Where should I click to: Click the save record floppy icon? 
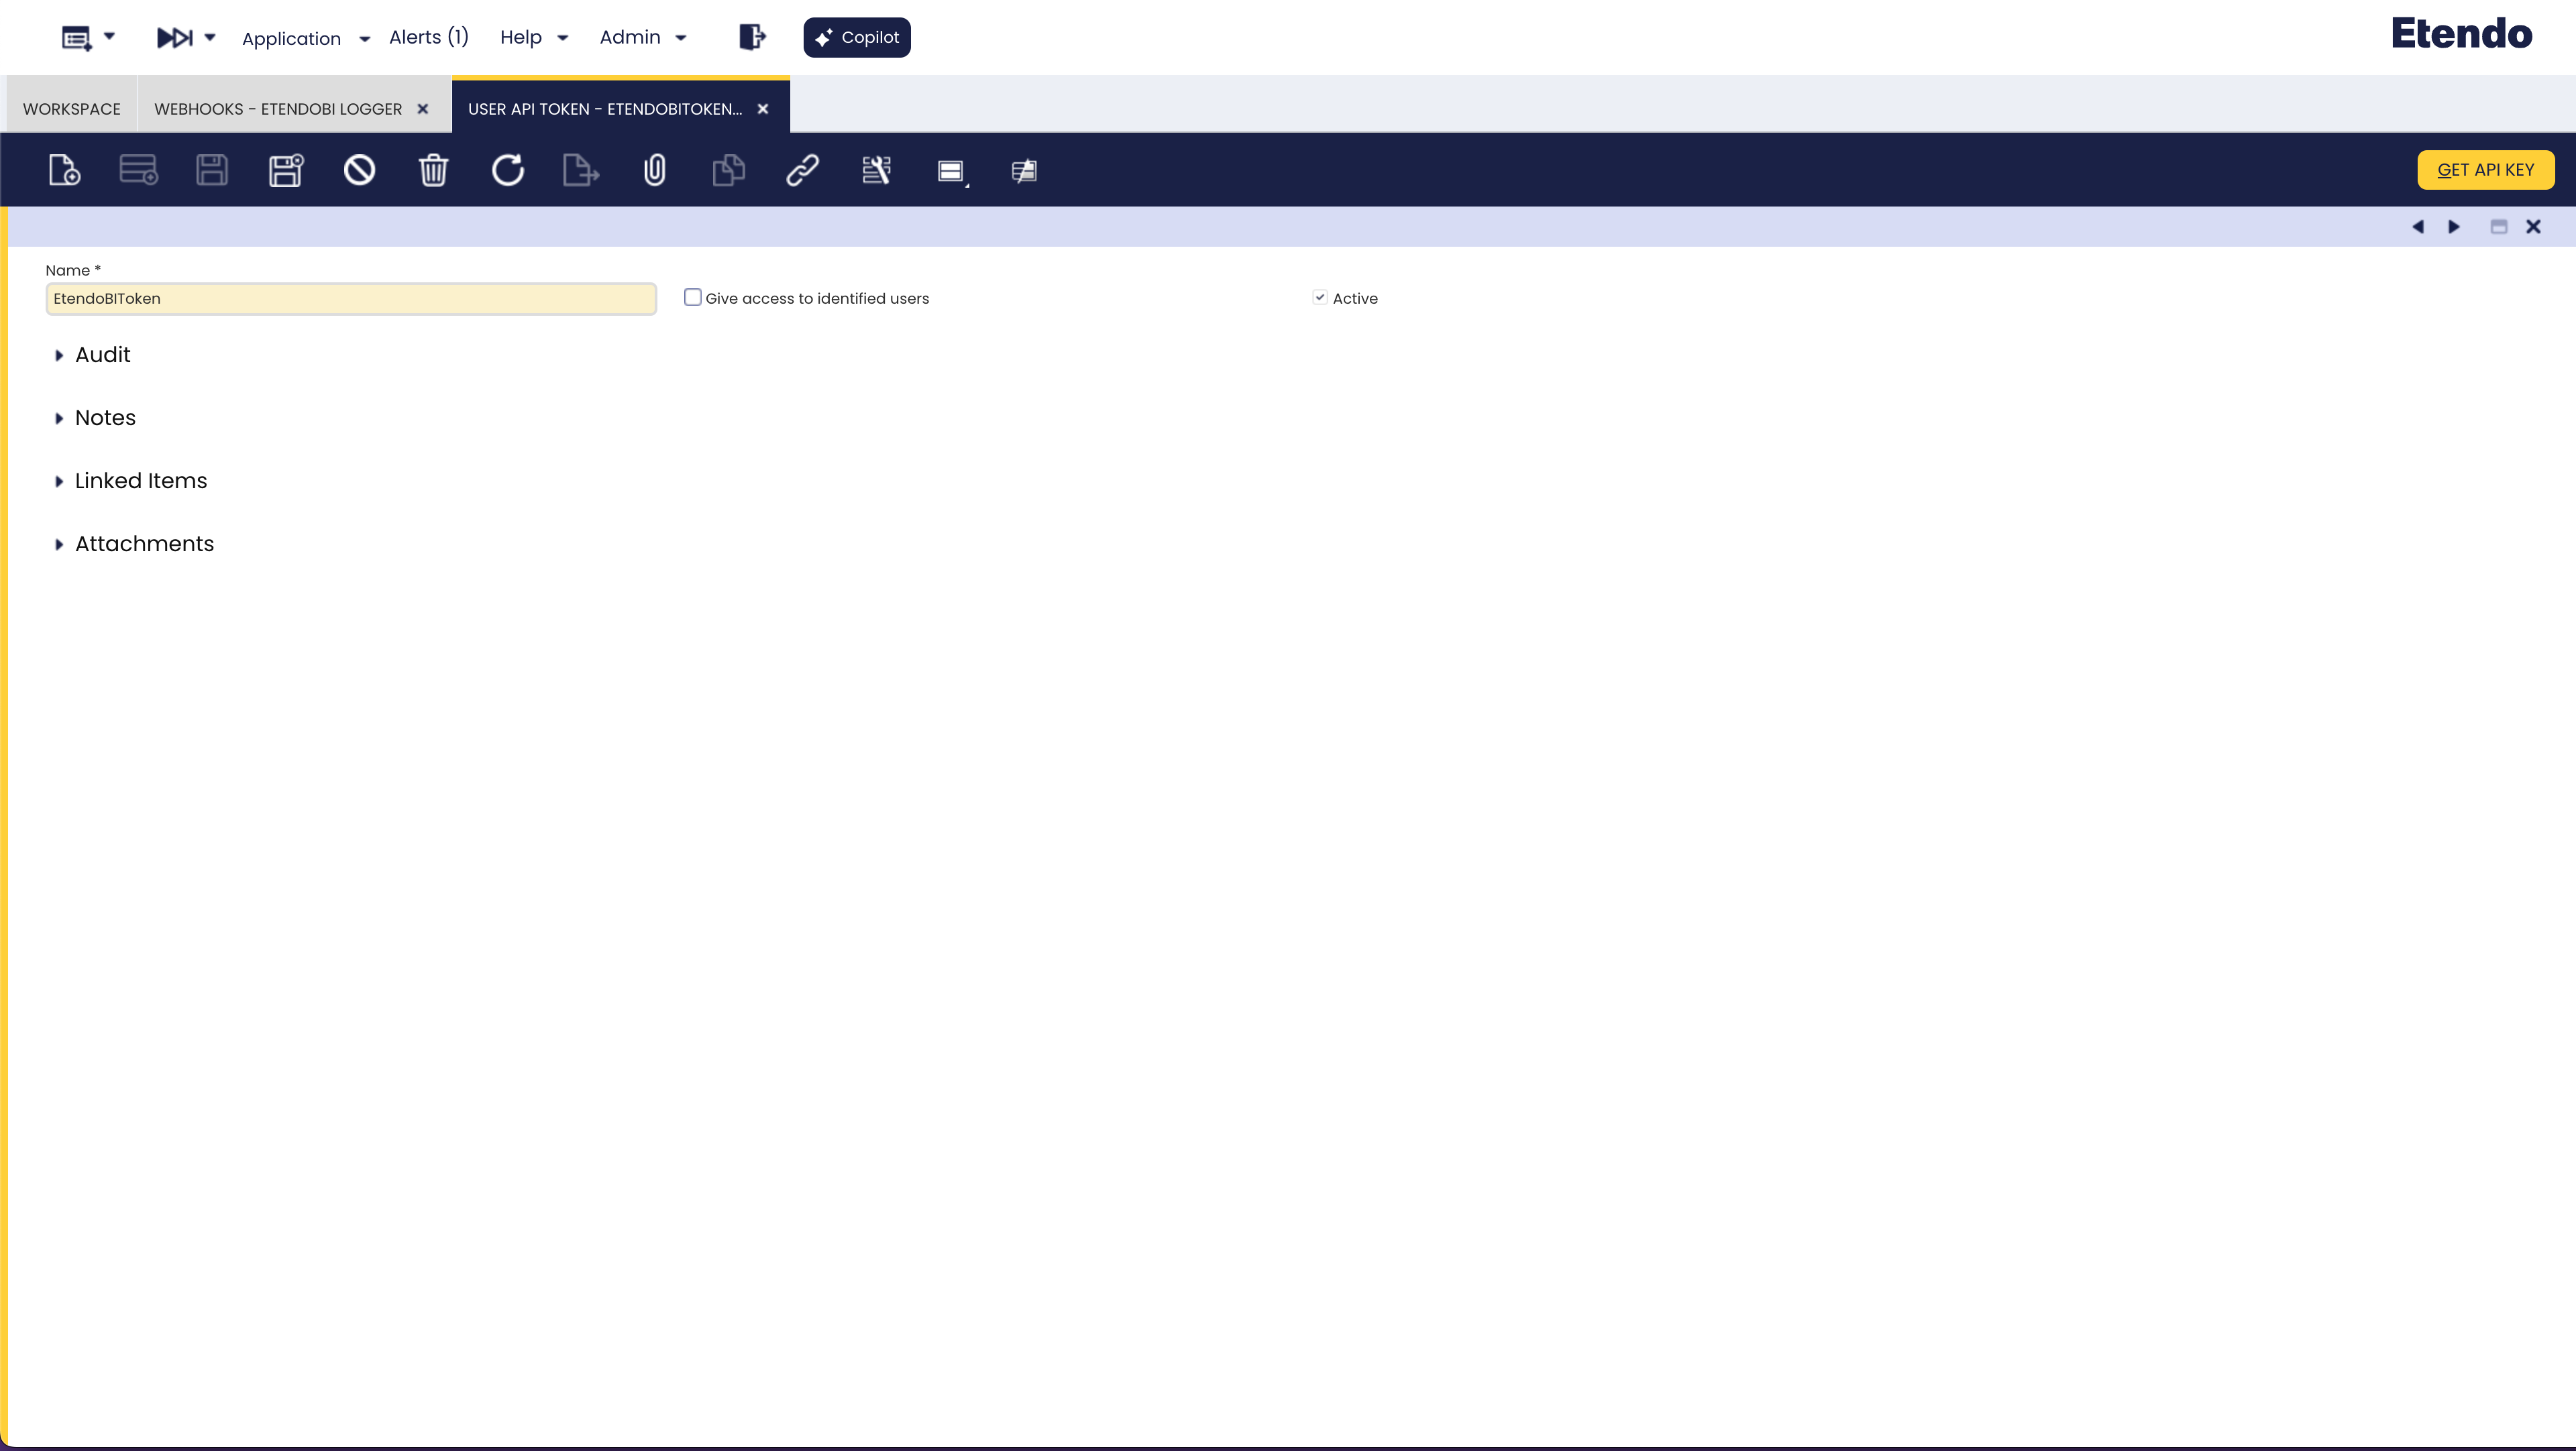(212, 170)
